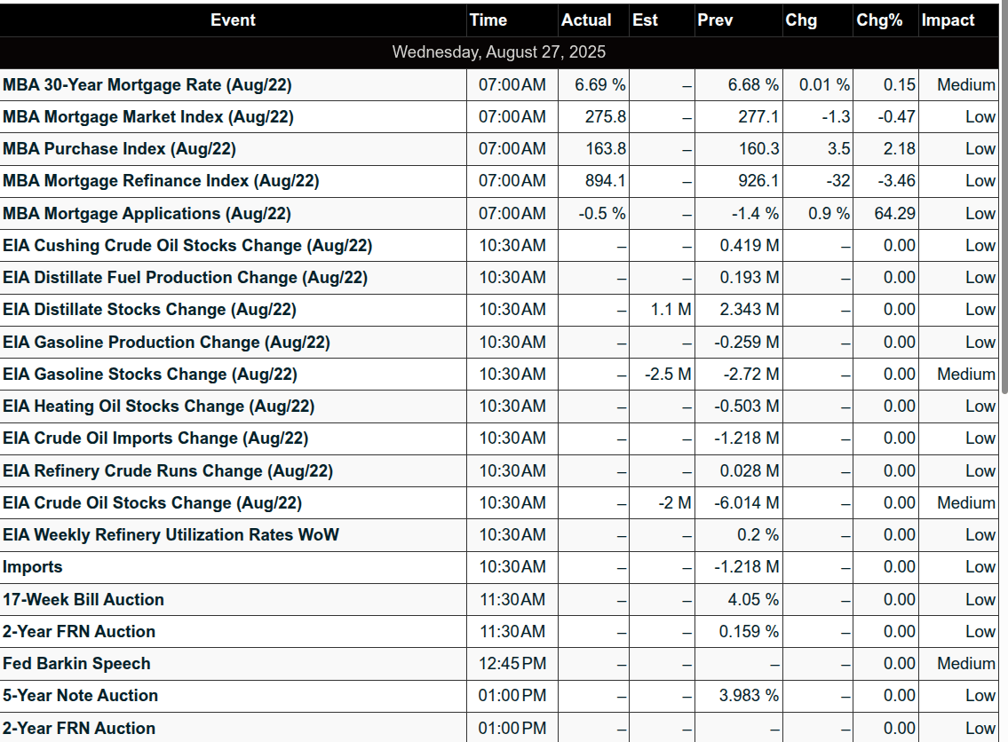This screenshot has height=742, width=1008.
Task: Click the Chg% column header
Action: [879, 20]
